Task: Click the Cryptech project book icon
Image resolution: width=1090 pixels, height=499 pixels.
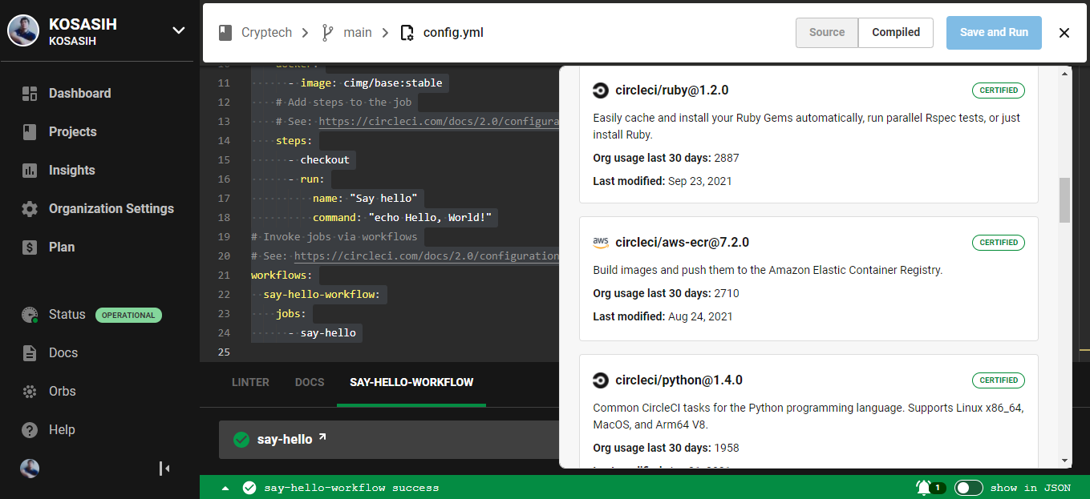Action: (225, 33)
